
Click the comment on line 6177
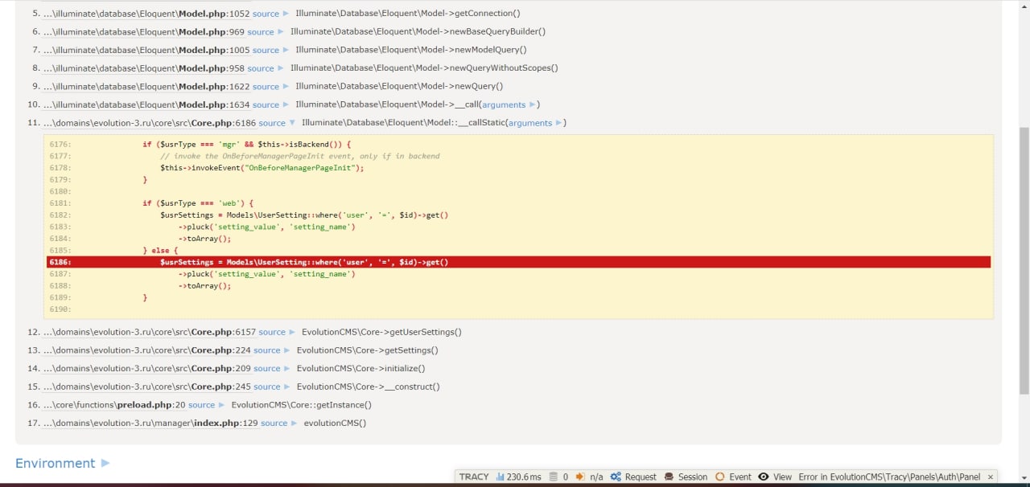300,156
